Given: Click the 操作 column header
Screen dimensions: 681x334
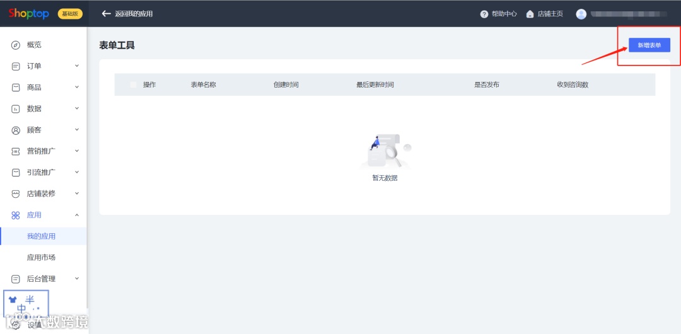Looking at the screenshot, I should click(149, 84).
